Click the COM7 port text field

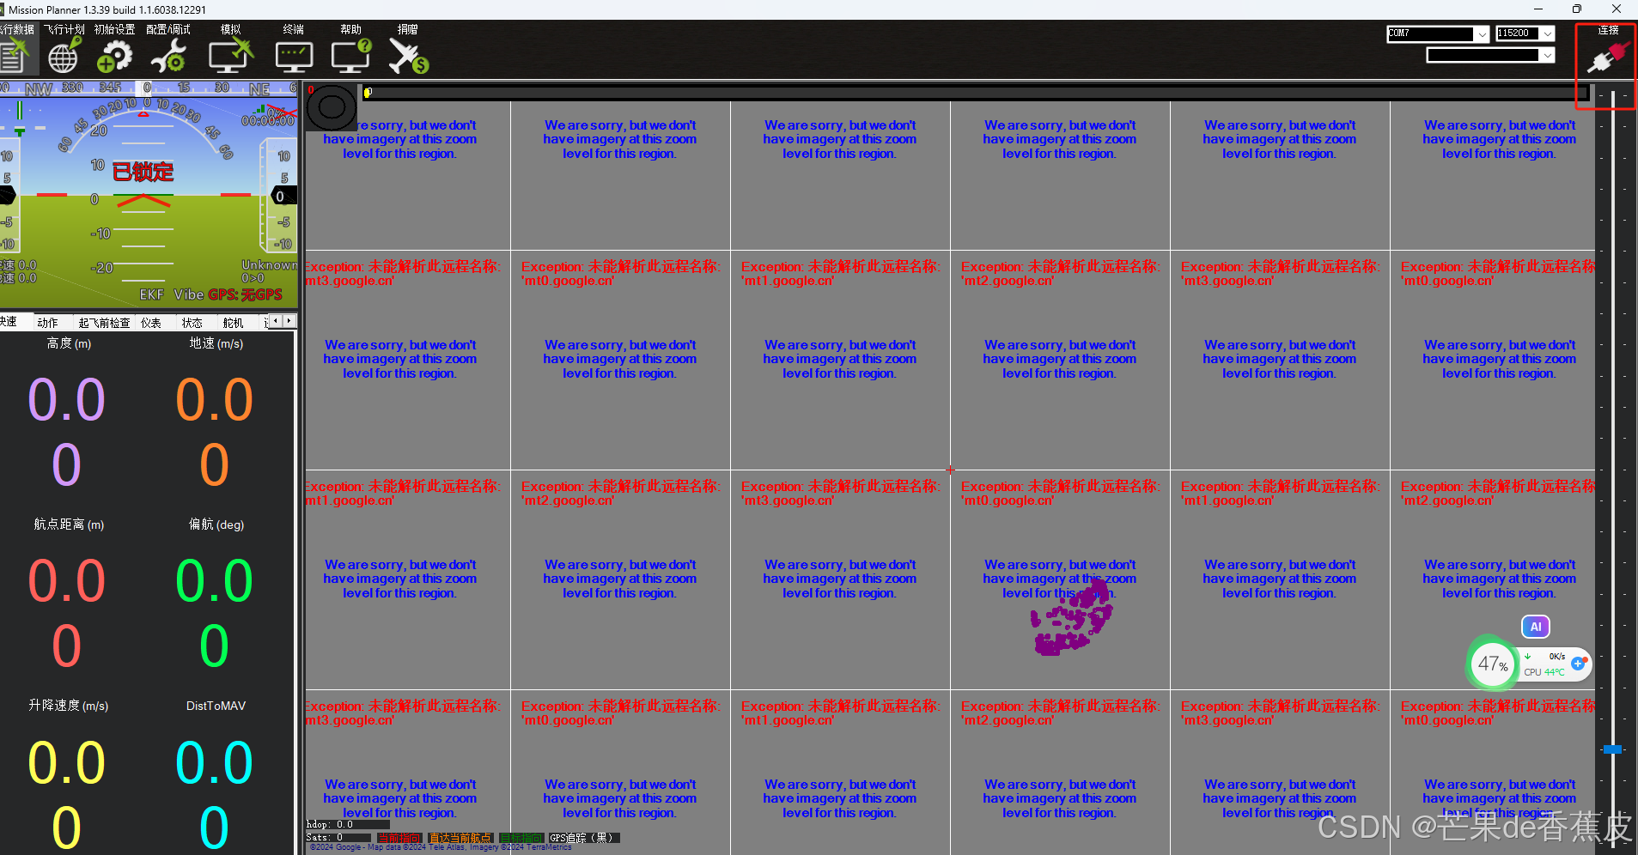pyautogui.click(x=1430, y=33)
